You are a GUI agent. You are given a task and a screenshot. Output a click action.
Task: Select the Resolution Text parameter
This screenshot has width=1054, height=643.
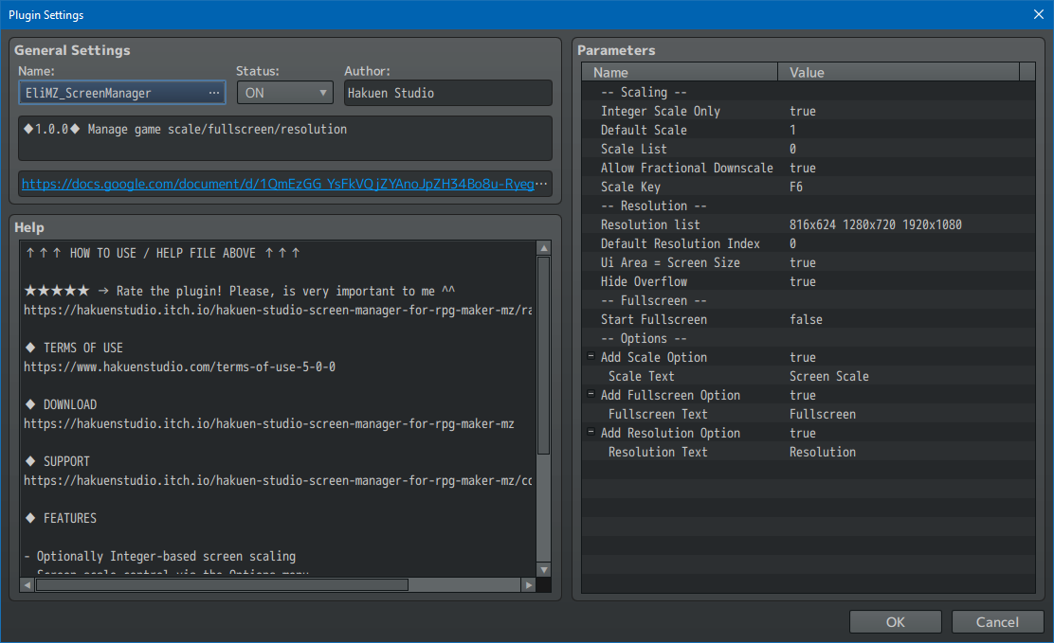[808, 452]
